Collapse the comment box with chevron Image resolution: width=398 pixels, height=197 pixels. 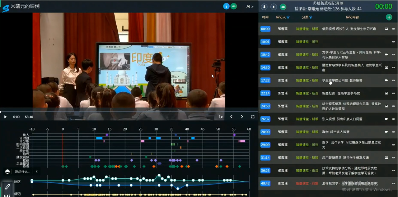pos(37,172)
